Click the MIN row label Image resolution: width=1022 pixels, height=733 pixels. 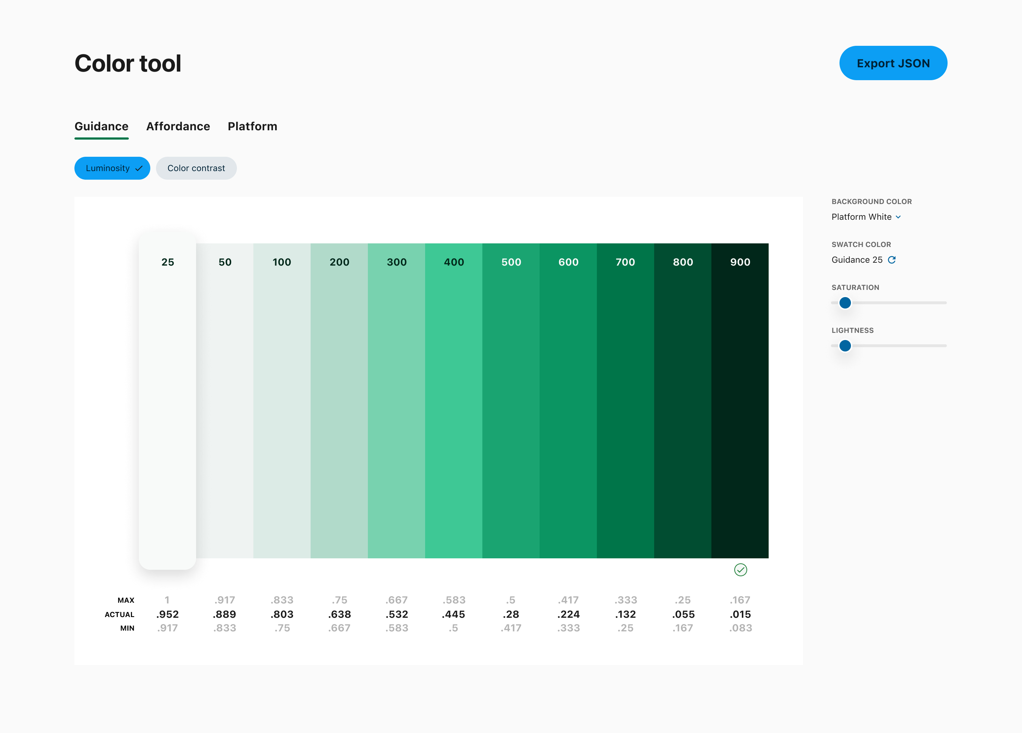(127, 628)
